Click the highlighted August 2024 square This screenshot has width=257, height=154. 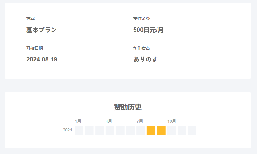[151, 130]
